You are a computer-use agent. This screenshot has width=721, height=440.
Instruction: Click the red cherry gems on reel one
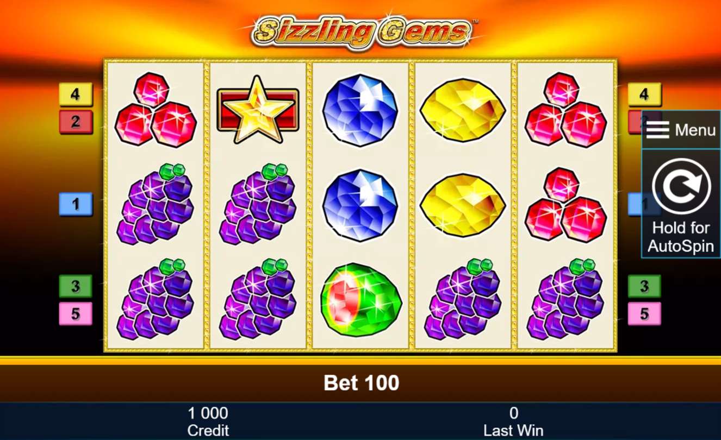[x=155, y=110]
